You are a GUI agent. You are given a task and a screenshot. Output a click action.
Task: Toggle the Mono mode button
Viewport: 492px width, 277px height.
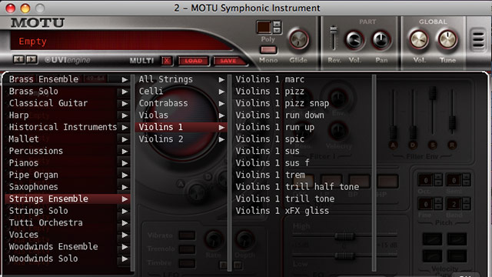click(268, 49)
